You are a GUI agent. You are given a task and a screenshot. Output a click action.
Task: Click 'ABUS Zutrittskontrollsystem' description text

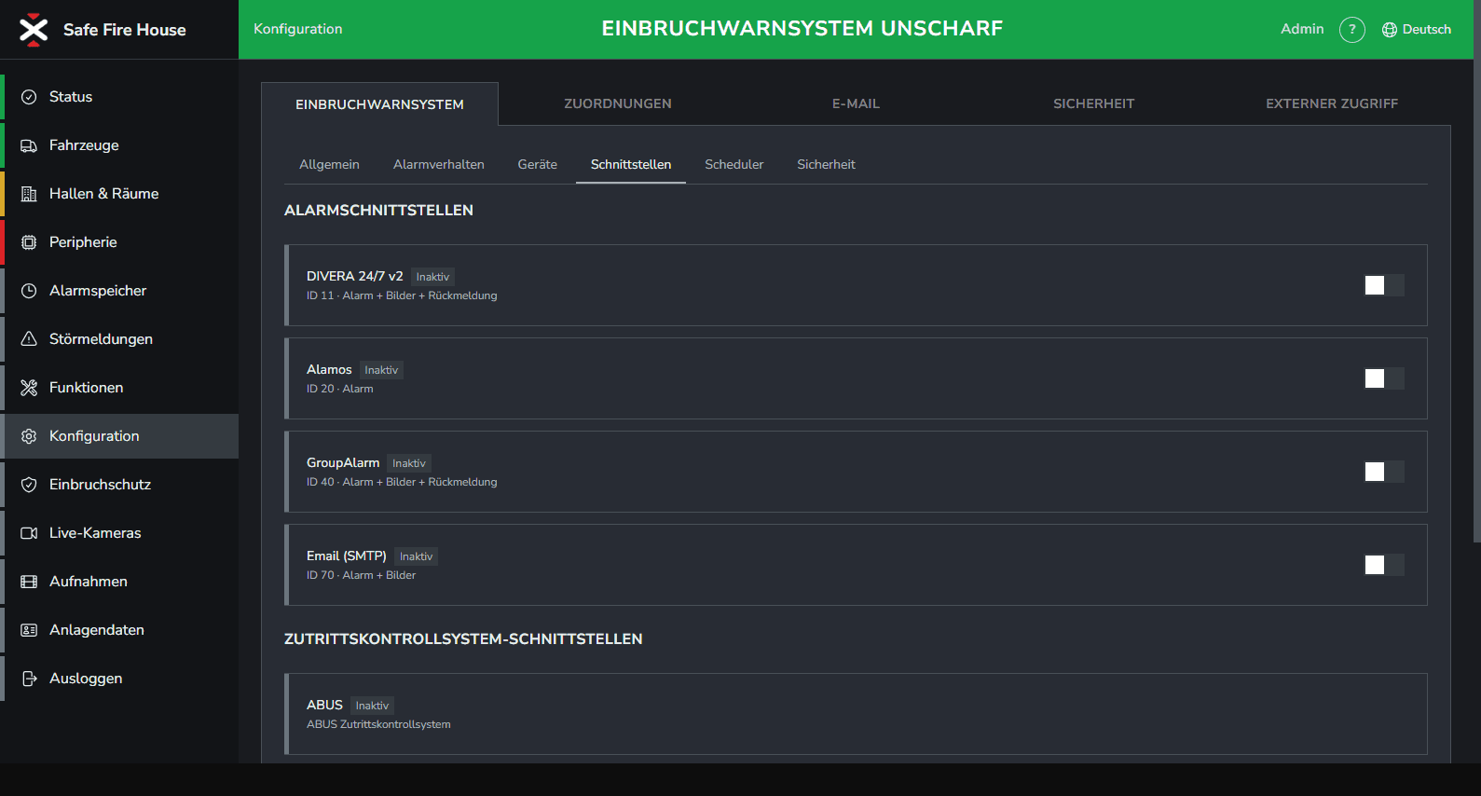click(378, 724)
